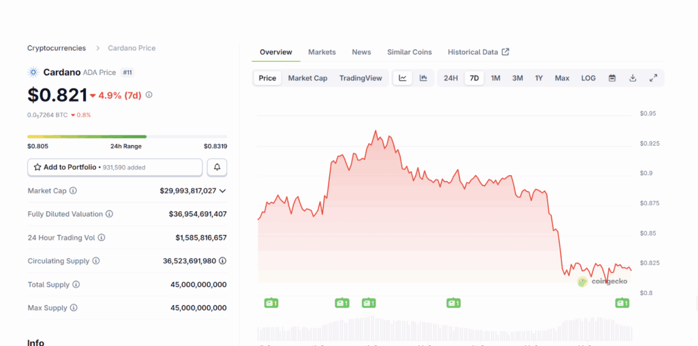Switch to the line chart icon

pos(403,78)
